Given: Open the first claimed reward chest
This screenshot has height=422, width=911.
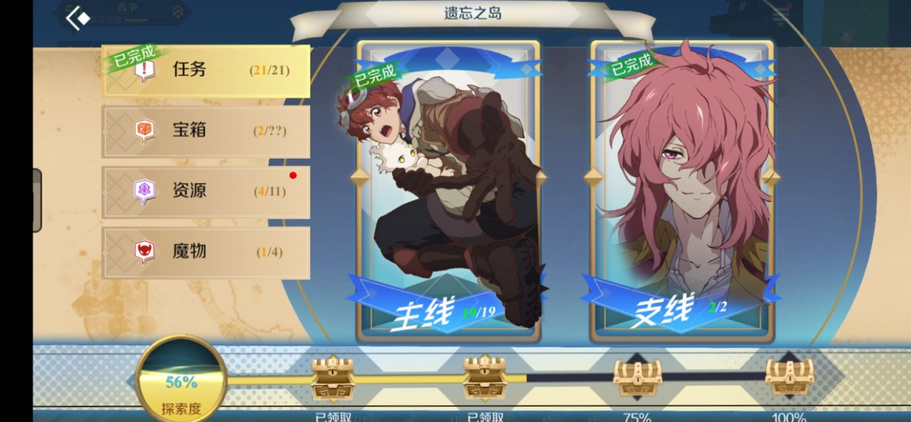Looking at the screenshot, I should coord(333,378).
